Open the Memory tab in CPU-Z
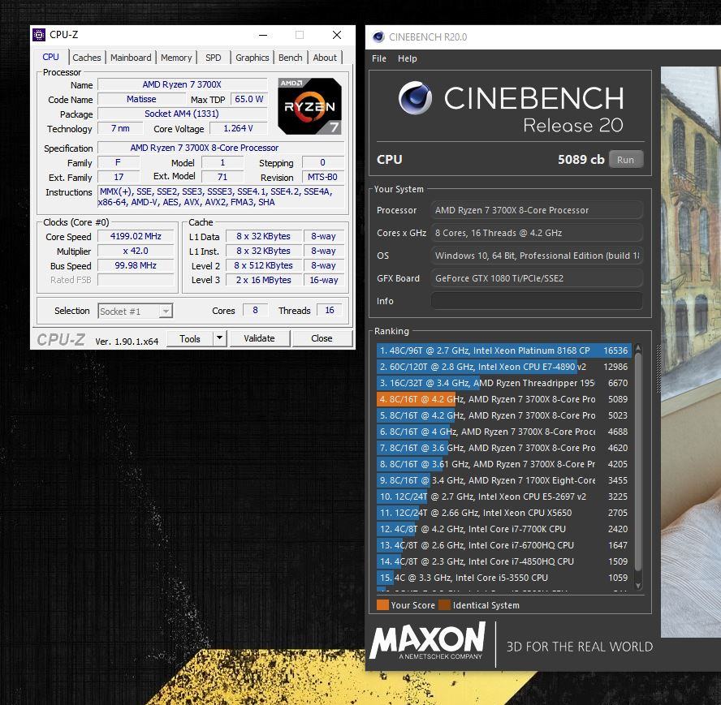 click(x=176, y=58)
